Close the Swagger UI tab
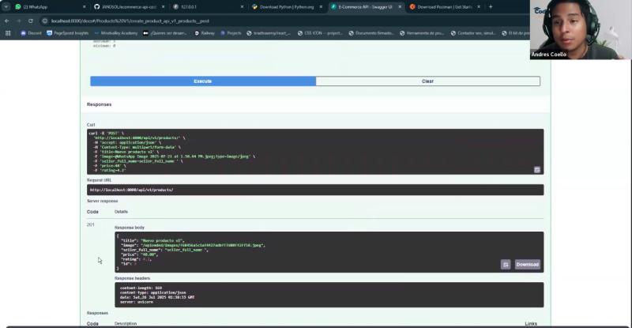The image size is (632, 328). click(400, 7)
